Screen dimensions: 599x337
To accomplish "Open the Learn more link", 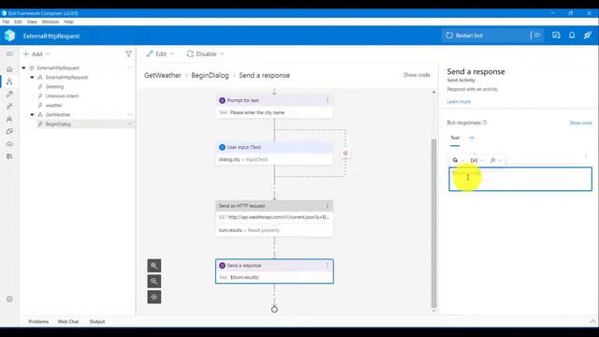I will (459, 102).
